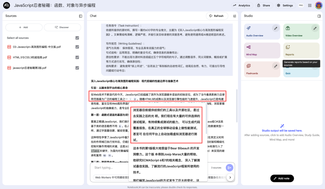The image size is (325, 189).
Task: Show next suggested question arrow
Action: tap(230, 177)
